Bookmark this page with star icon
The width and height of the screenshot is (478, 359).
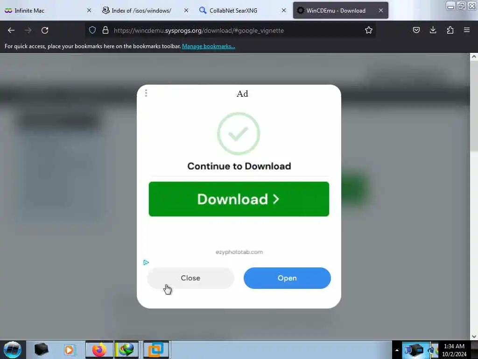pyautogui.click(x=369, y=30)
